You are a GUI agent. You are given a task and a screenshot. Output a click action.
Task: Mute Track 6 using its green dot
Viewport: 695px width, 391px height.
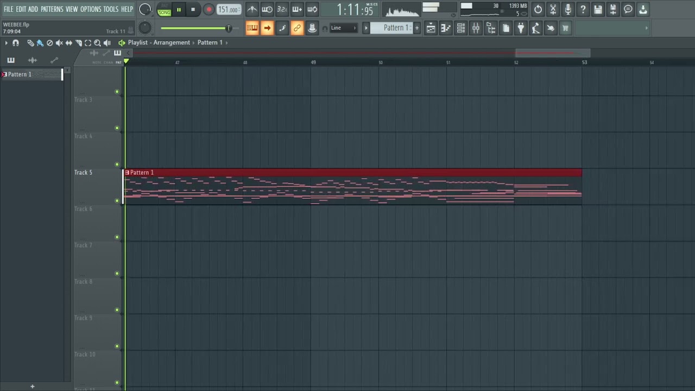pyautogui.click(x=117, y=237)
